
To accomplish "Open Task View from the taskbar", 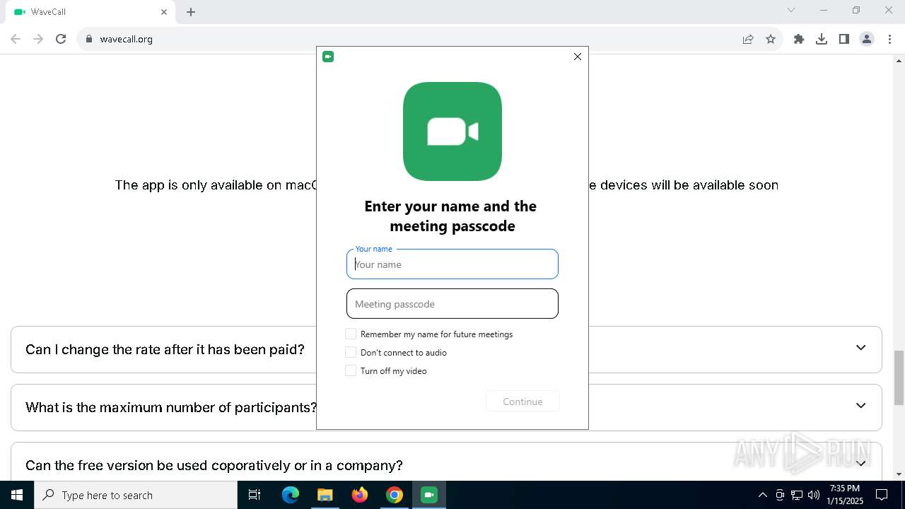I will 255,495.
